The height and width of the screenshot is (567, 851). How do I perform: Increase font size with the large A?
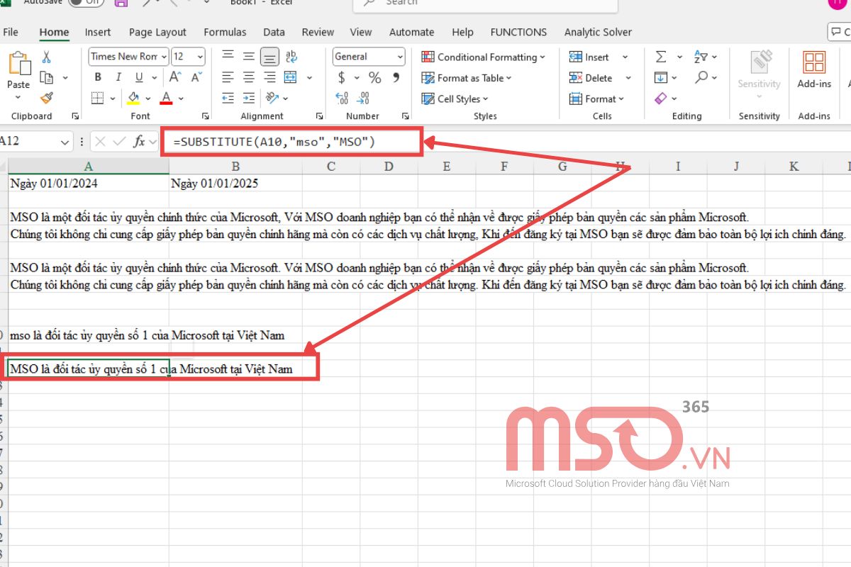click(174, 77)
